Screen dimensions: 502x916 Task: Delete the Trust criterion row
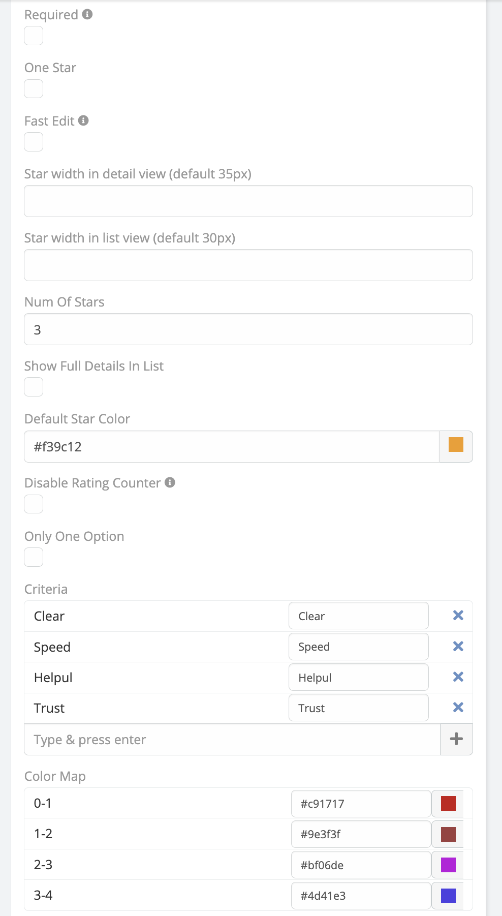pyautogui.click(x=458, y=707)
